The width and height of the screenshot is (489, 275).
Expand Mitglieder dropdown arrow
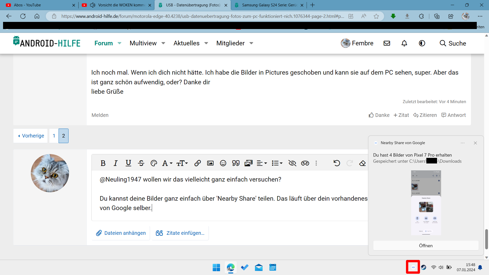(x=251, y=43)
